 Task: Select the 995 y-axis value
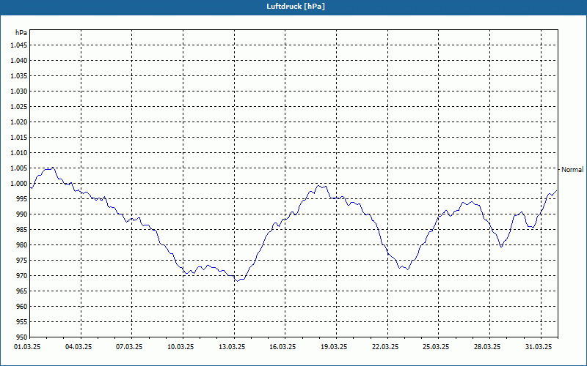(x=22, y=198)
